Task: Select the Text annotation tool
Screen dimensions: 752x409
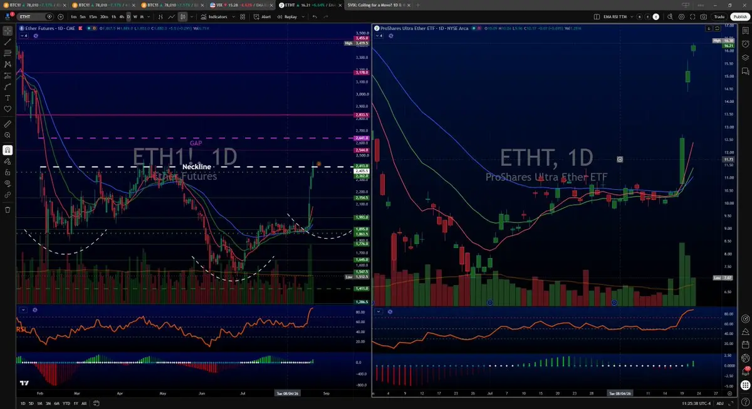Action: pyautogui.click(x=8, y=98)
